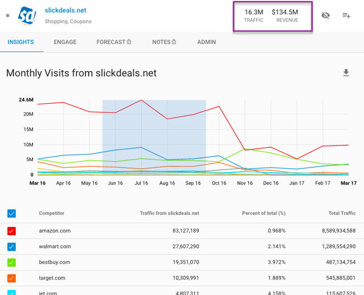The width and height of the screenshot is (364, 295).
Task: Uncheck the amazon.com red checkbox
Action: click(x=12, y=231)
